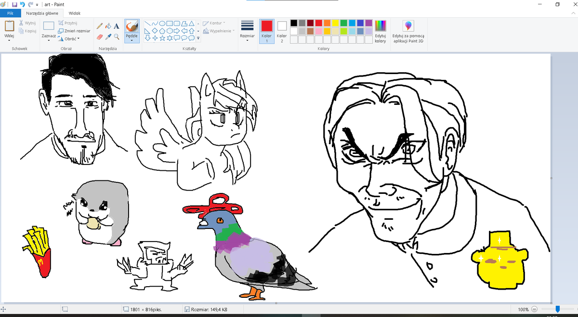
Task: Select the Pencil tool
Action: click(100, 26)
